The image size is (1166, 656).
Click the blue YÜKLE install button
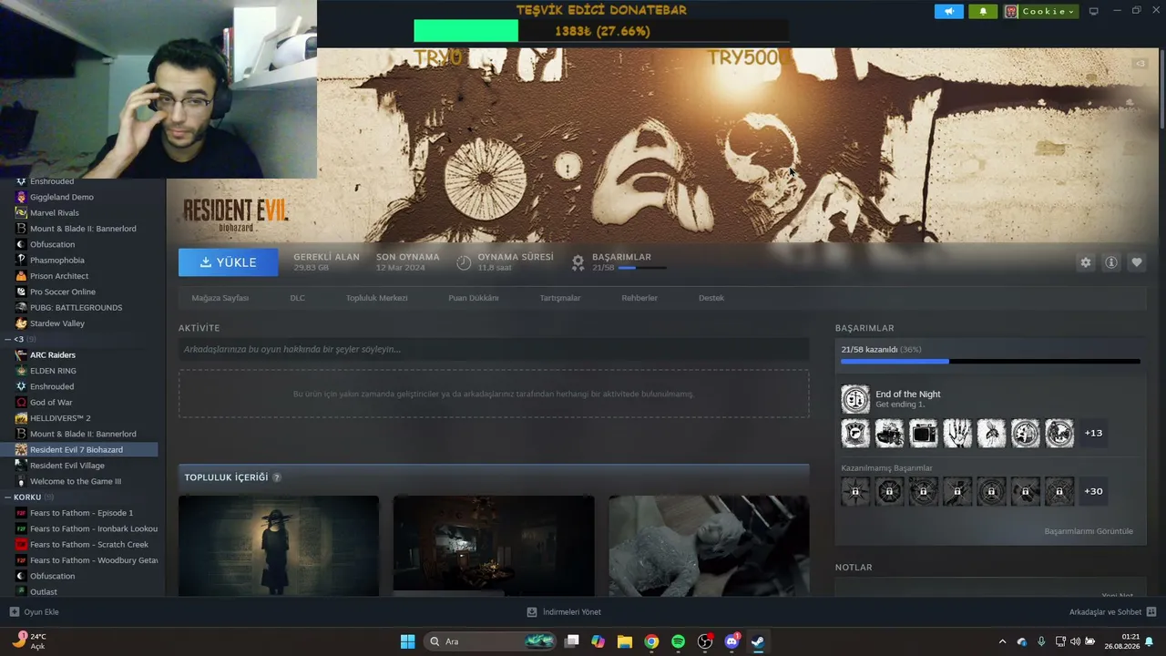(228, 262)
